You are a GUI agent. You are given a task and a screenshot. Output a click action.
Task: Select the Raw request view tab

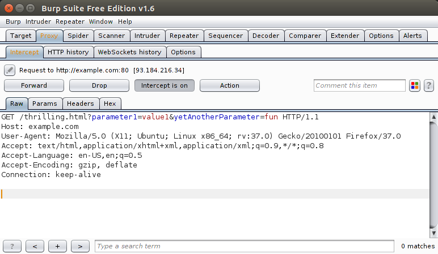pyautogui.click(x=17, y=104)
